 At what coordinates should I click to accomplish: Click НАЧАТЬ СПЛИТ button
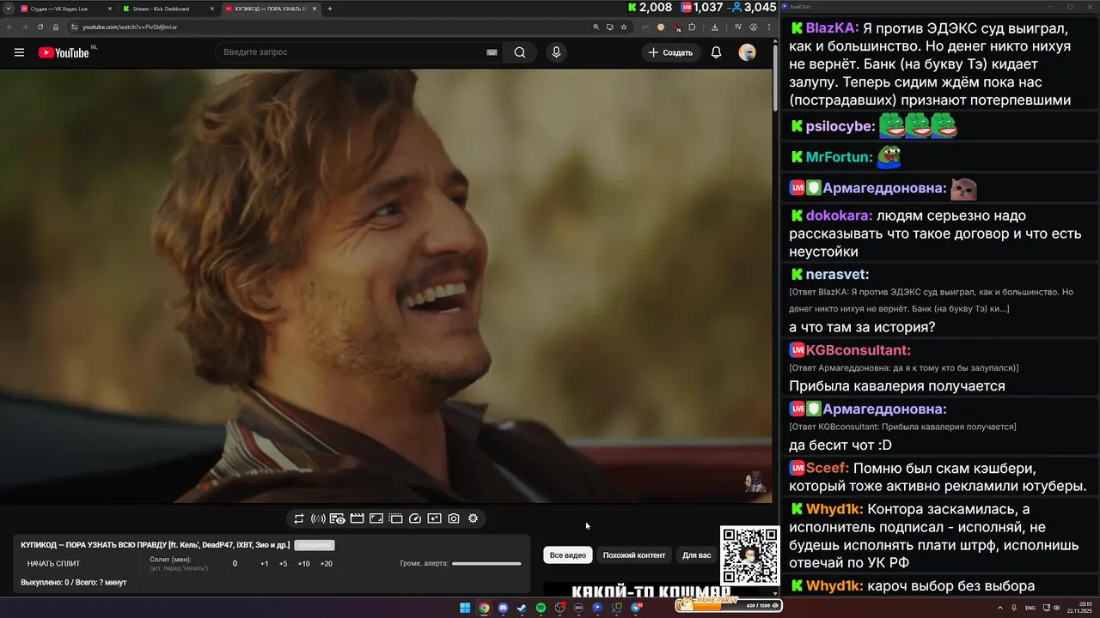click(x=53, y=564)
